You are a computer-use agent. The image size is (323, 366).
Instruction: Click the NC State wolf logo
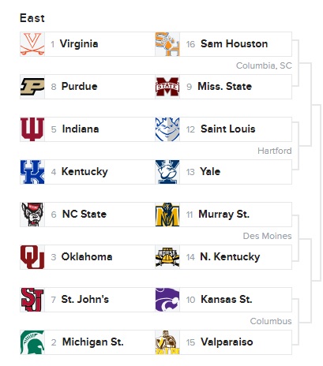point(32,215)
